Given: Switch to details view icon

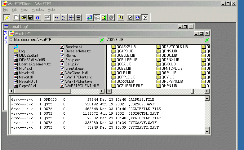Looking at the screenshot, I should click(x=78, y=18).
